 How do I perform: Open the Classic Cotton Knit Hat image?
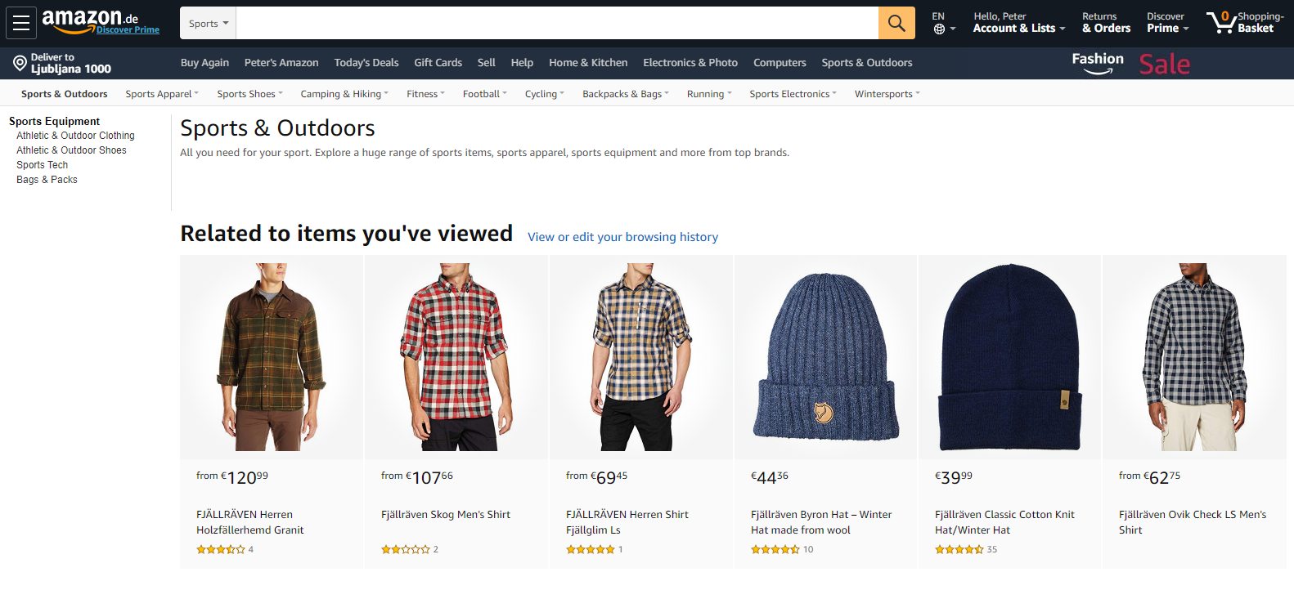pyautogui.click(x=1010, y=357)
